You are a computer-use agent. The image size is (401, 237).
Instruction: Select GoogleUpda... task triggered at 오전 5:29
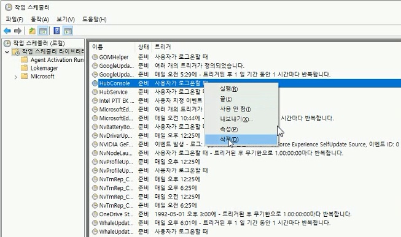pyautogui.click(x=246, y=75)
